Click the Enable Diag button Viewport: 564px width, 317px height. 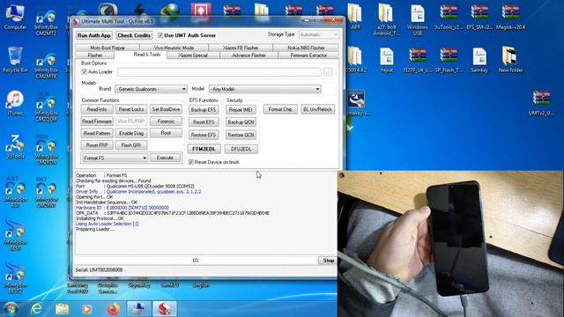[131, 133]
